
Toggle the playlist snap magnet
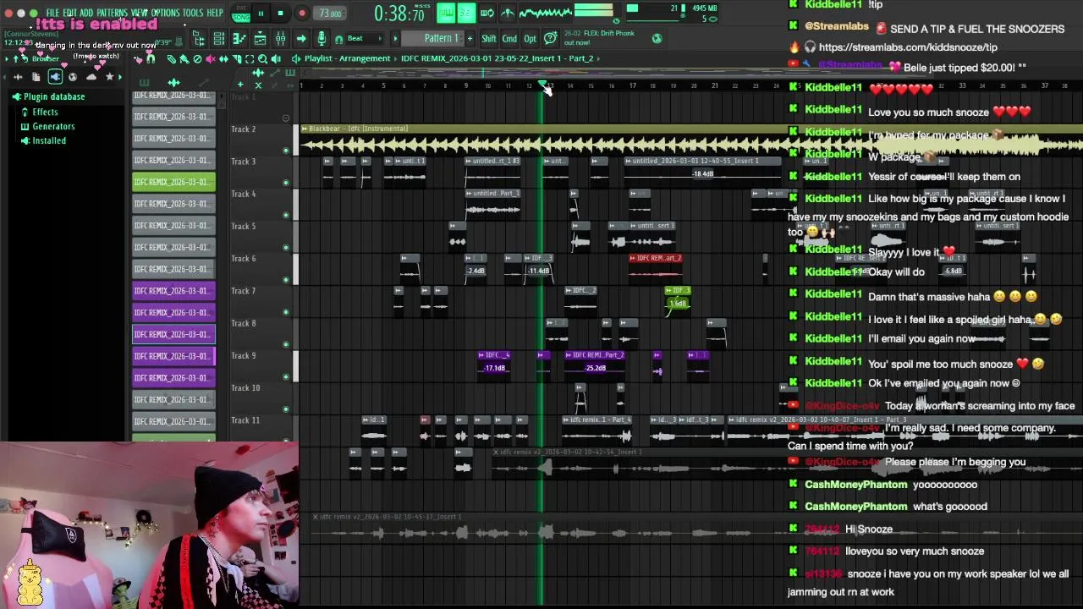[x=151, y=59]
